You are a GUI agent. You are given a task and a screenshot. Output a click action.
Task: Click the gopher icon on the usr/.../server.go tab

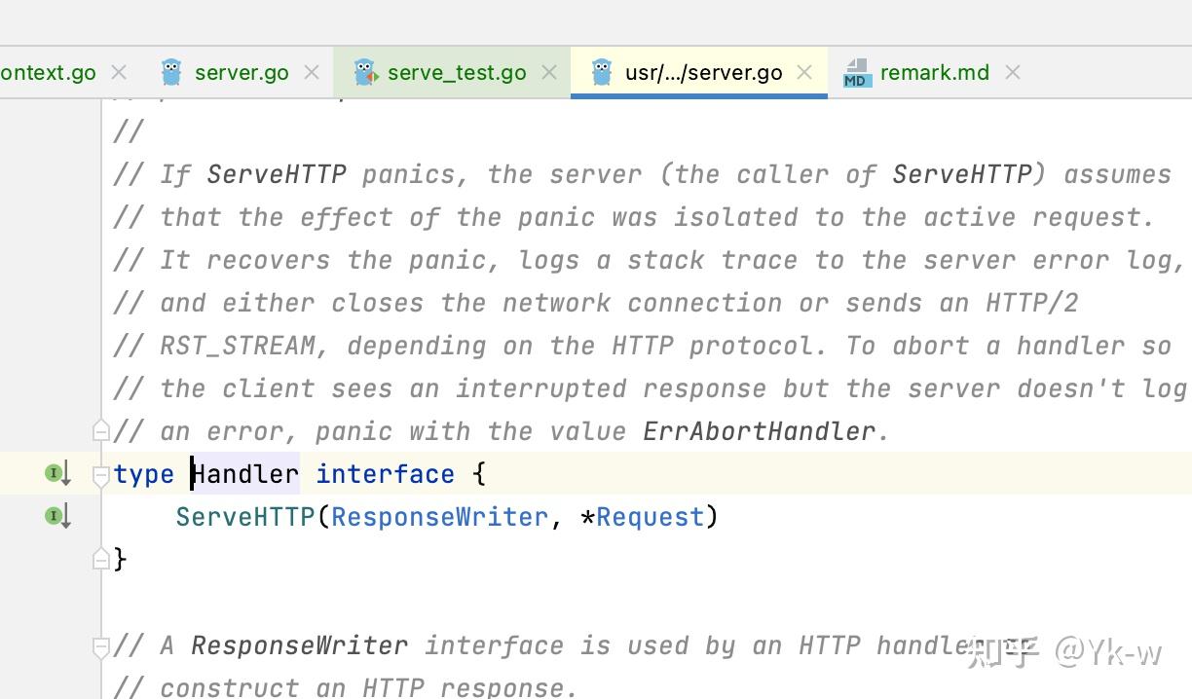click(x=602, y=71)
